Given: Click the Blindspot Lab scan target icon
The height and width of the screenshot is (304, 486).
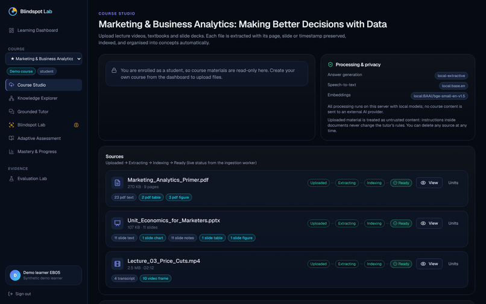Looking at the screenshot, I should 11,125.
